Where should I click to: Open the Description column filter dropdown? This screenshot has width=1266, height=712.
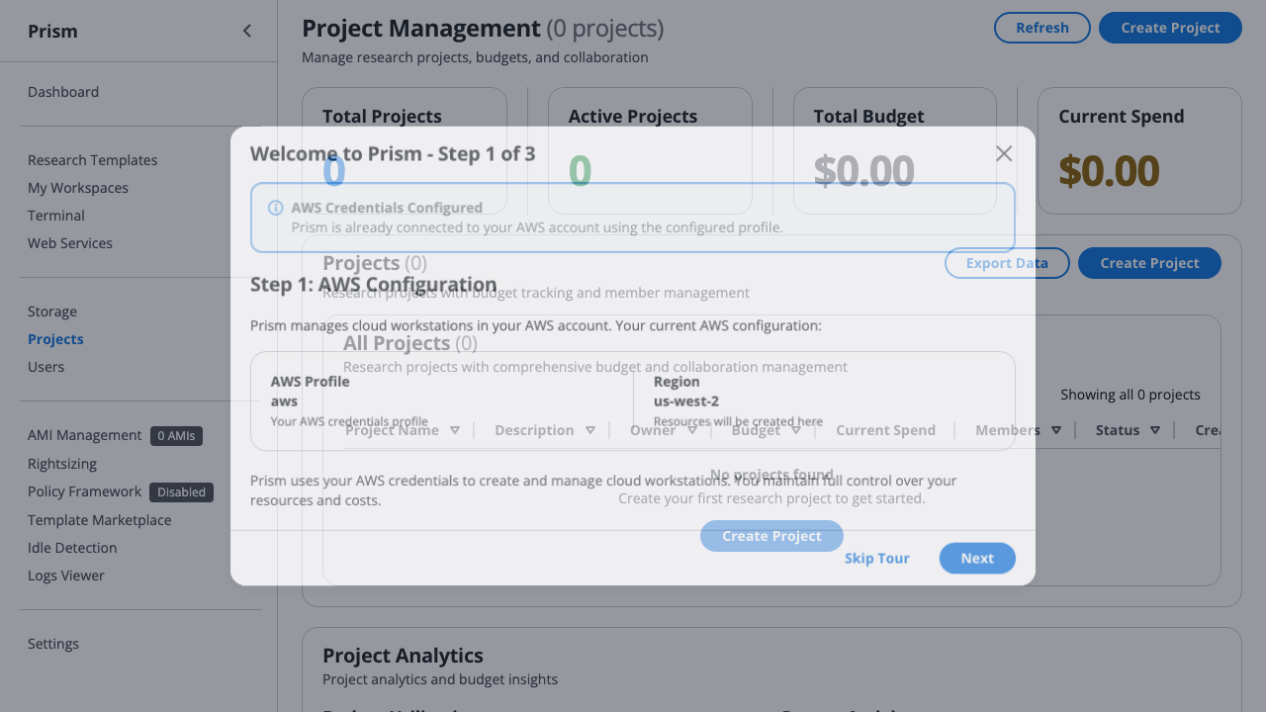[x=590, y=430]
